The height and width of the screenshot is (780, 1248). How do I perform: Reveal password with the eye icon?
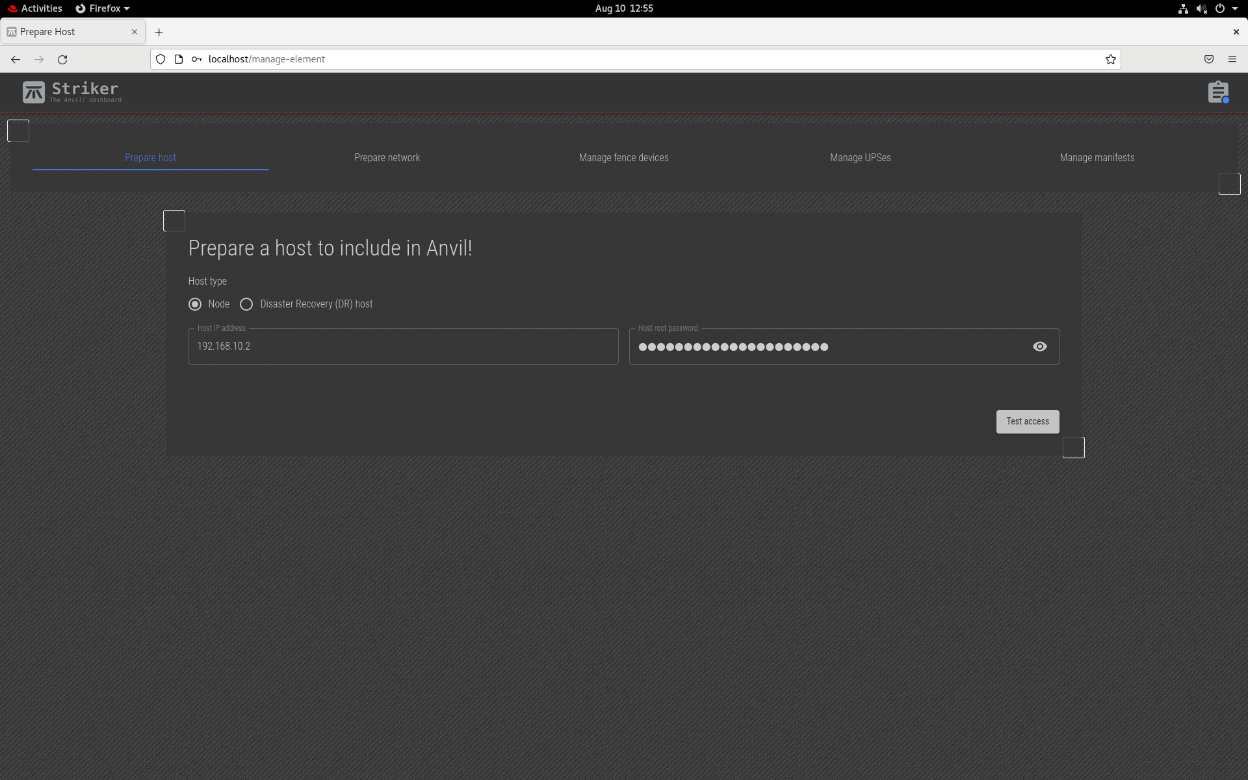(x=1040, y=346)
